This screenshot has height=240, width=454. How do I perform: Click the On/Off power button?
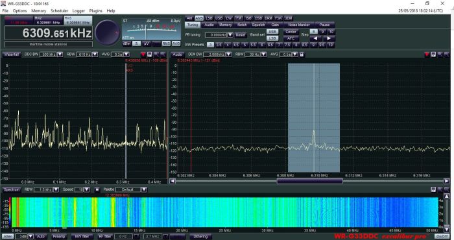442,237
